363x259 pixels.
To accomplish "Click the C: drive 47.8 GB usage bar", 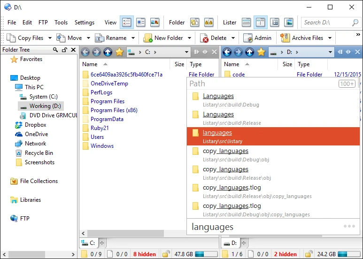I will pos(206,254).
